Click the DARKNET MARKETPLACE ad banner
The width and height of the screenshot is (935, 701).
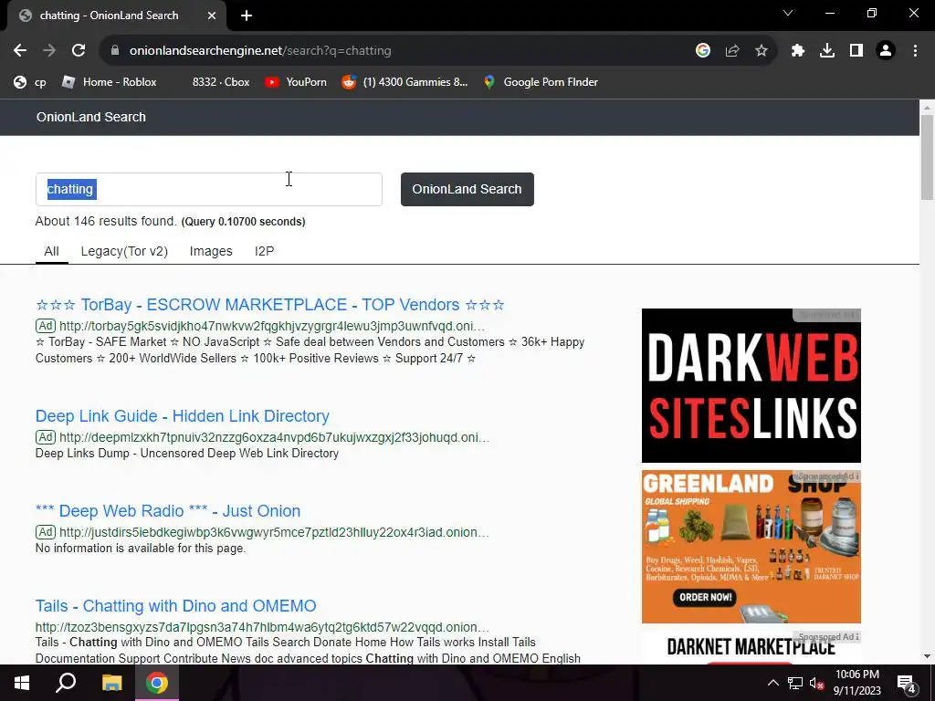pos(751,648)
